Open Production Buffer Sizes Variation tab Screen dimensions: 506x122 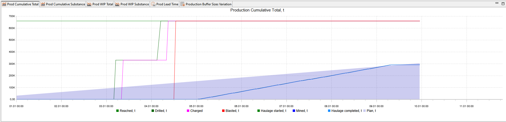point(206,4)
